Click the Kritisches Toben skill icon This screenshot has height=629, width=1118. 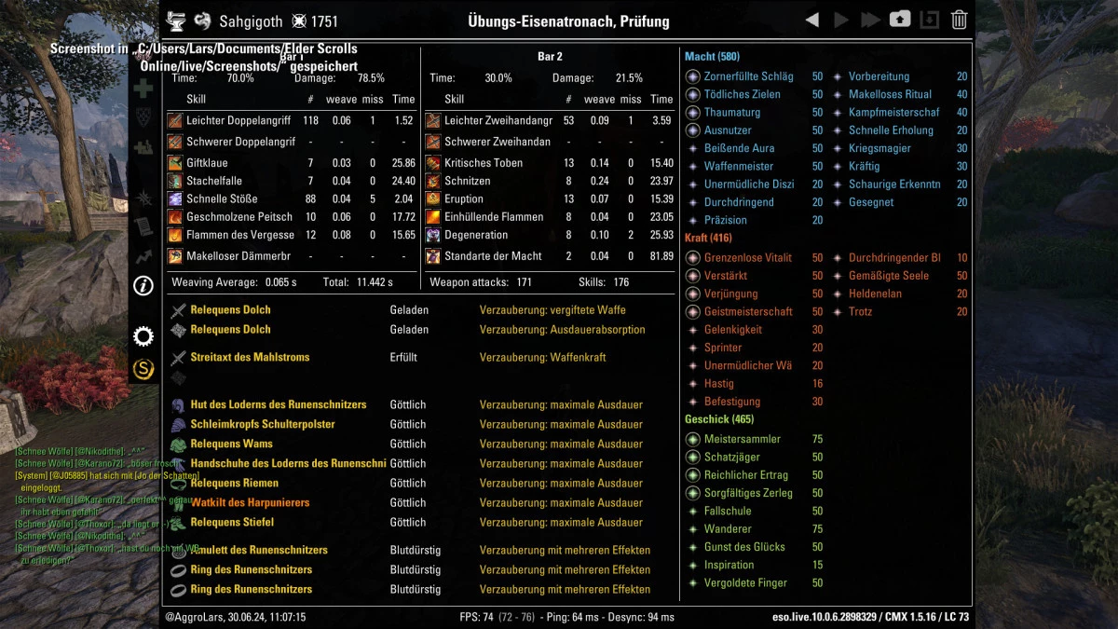433,163
